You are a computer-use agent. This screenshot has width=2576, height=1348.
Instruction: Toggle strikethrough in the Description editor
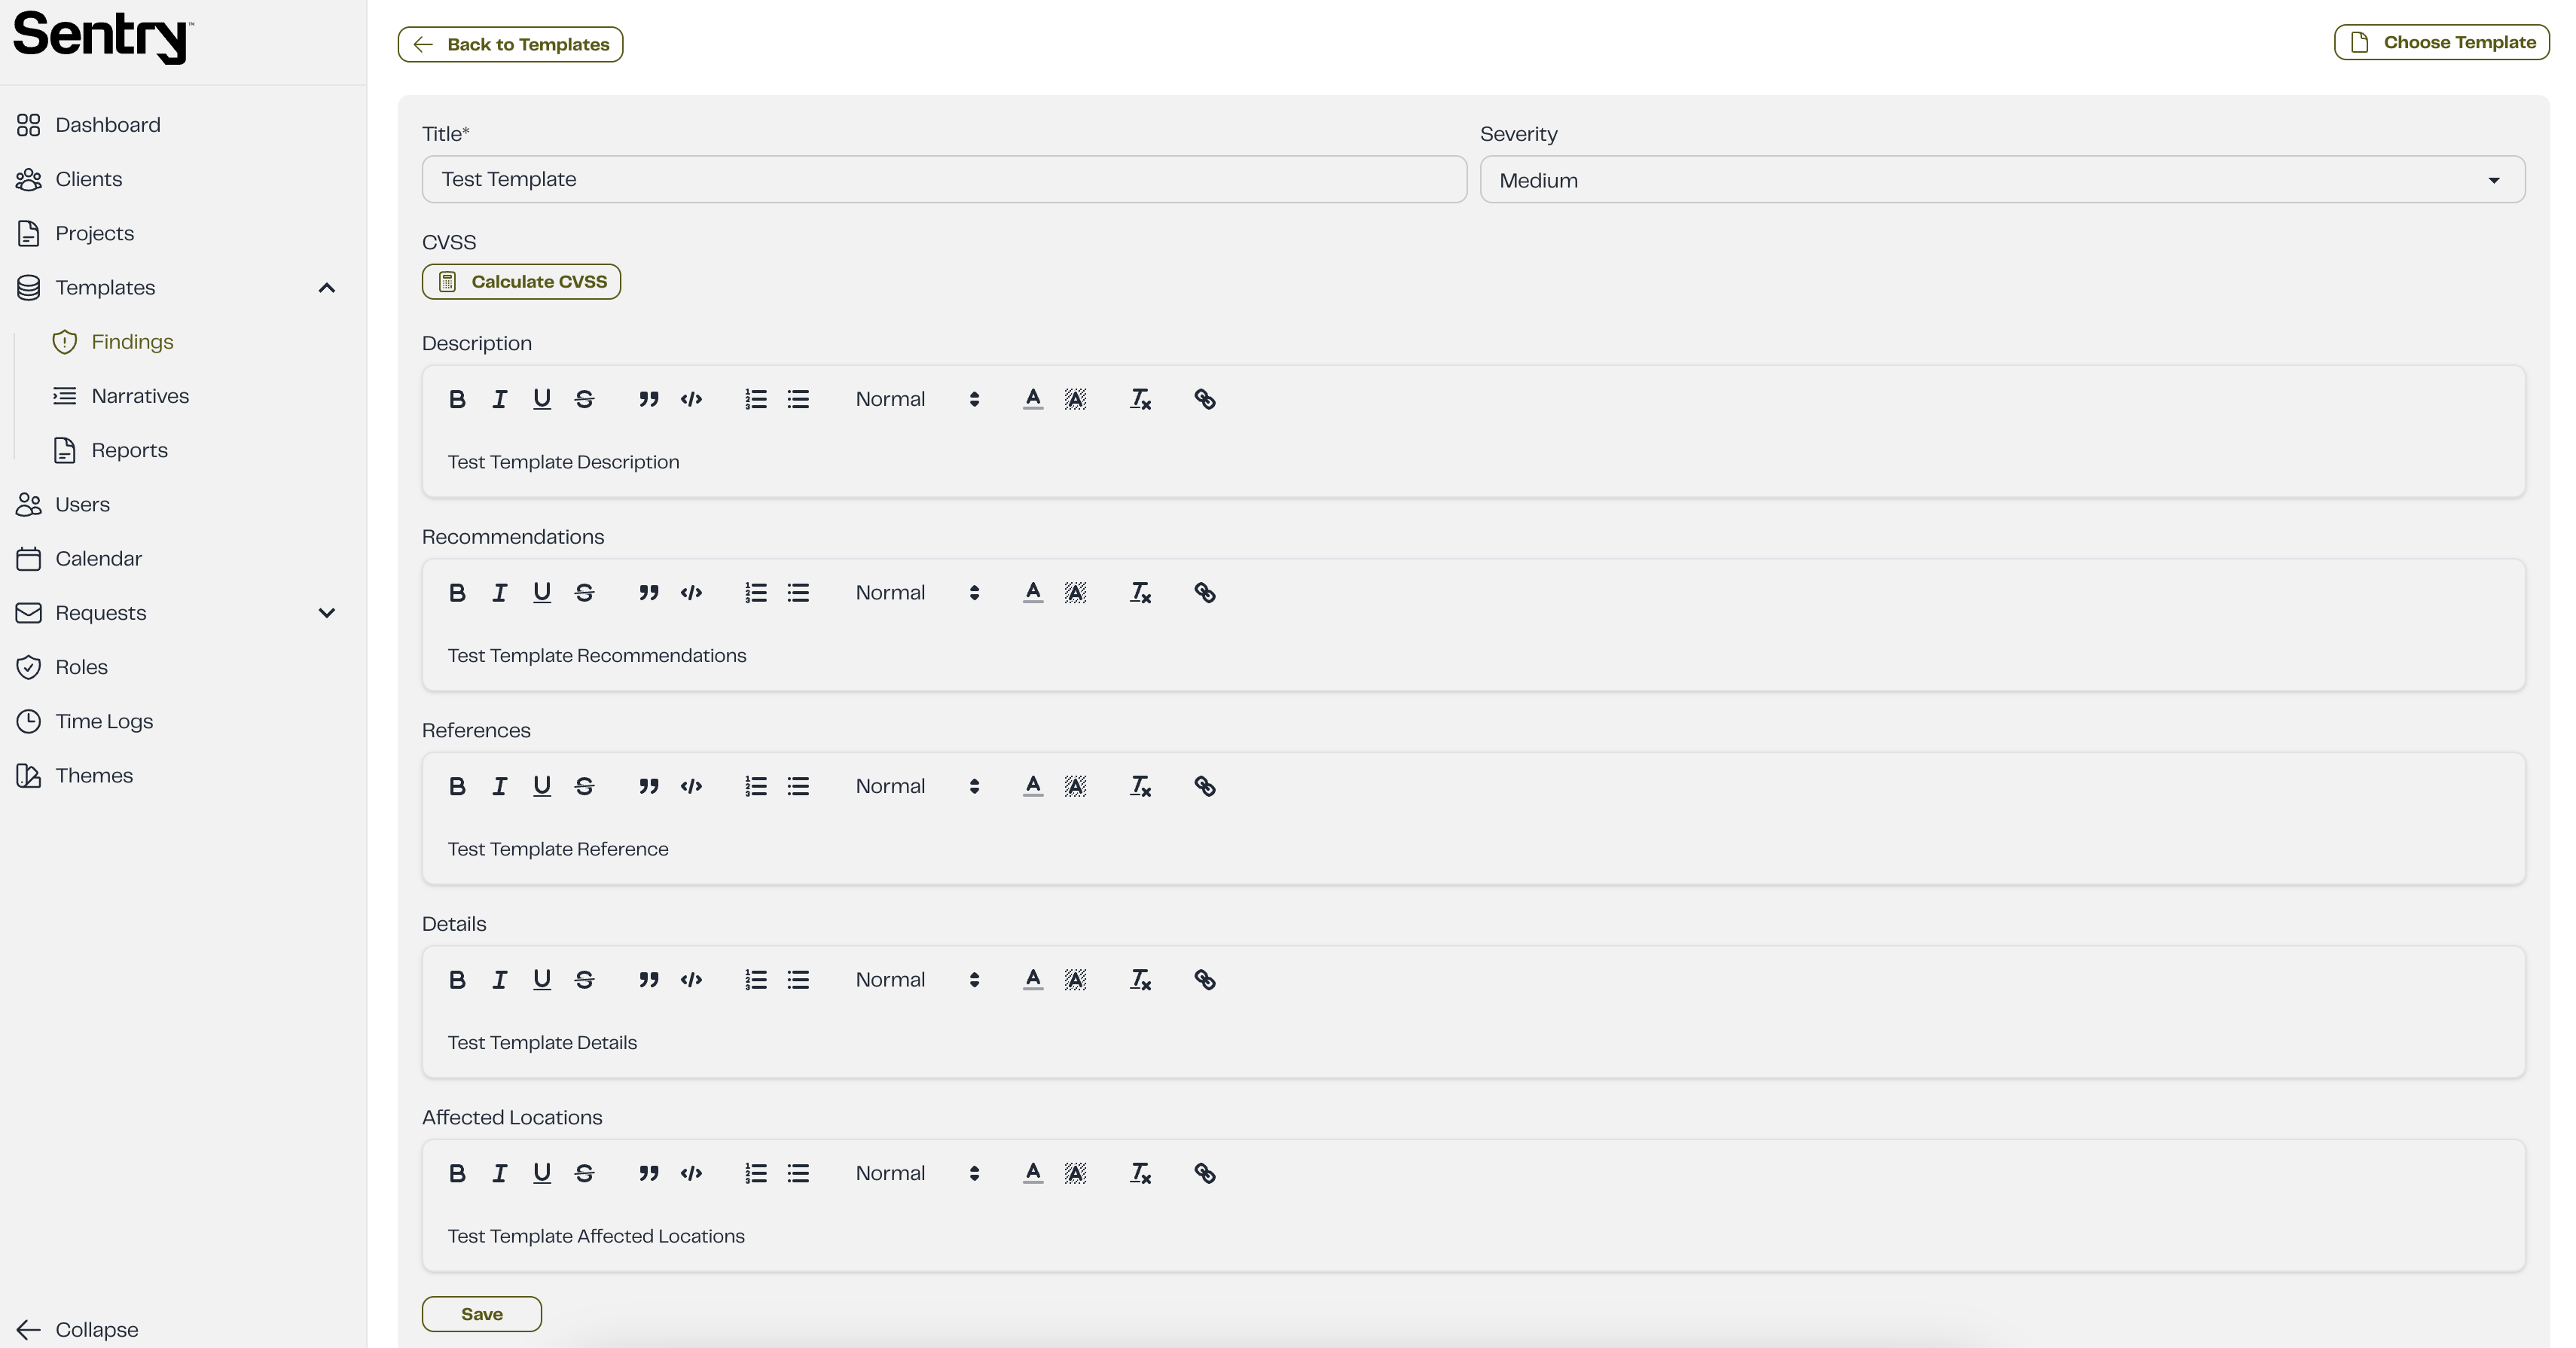point(584,399)
